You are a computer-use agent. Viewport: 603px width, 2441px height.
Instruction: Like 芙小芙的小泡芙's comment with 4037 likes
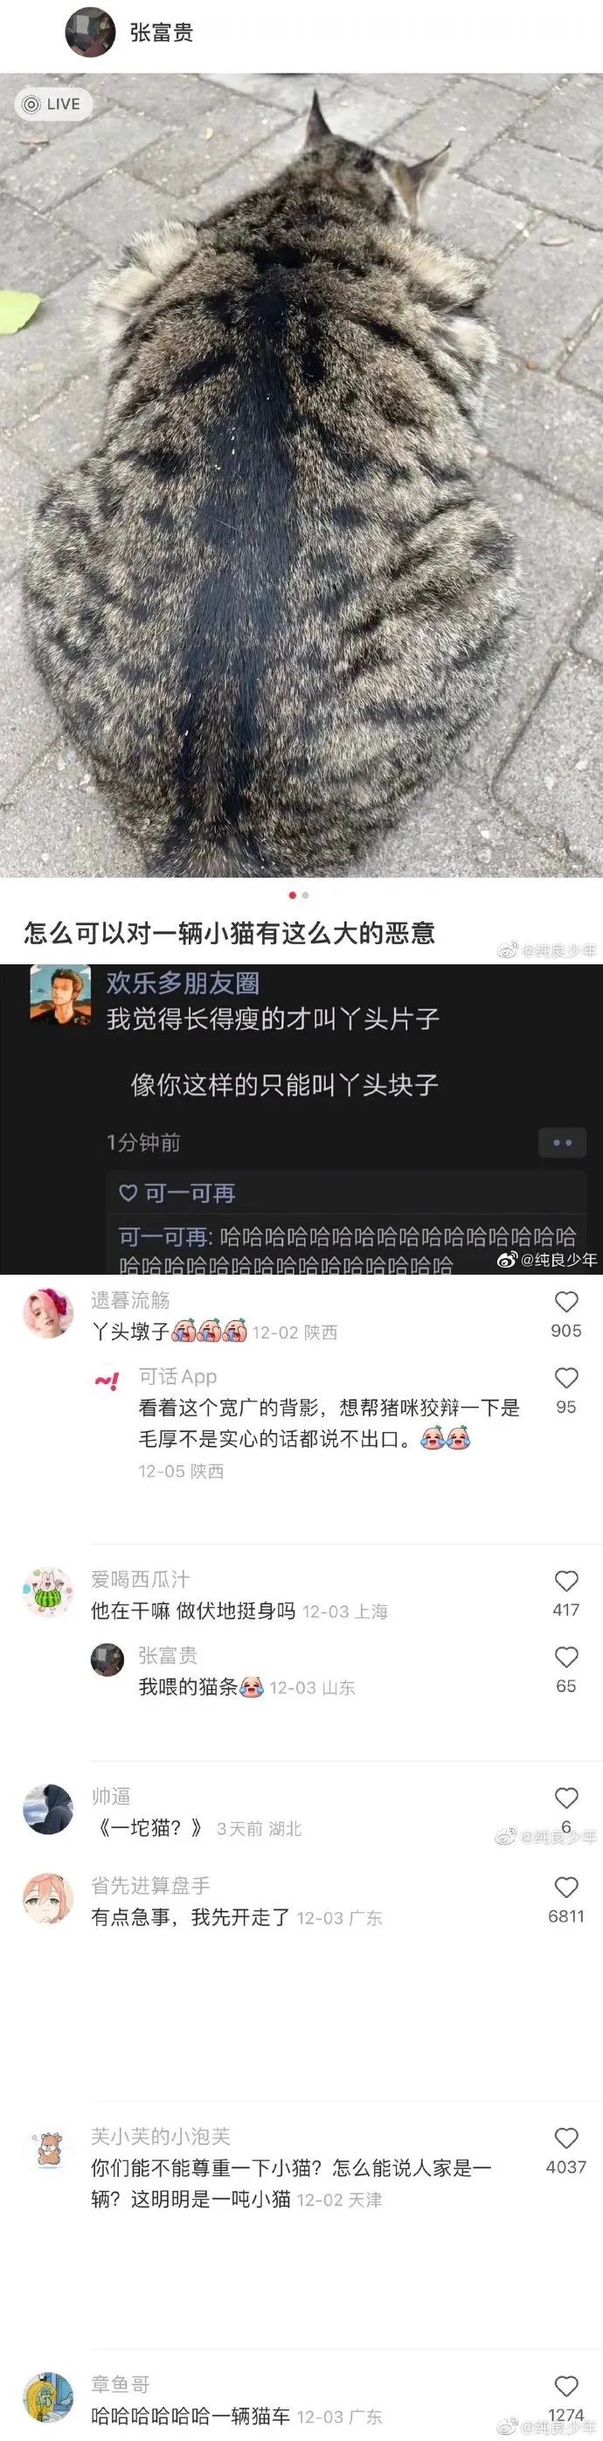coord(566,2138)
